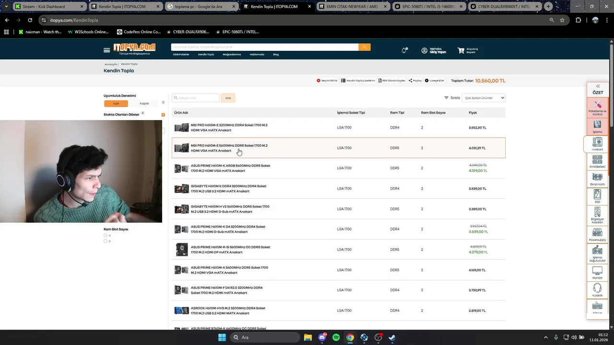Select GIGABYTE H610M H V2 DDR5 motherboard
The image size is (614, 345).
pos(339,209)
